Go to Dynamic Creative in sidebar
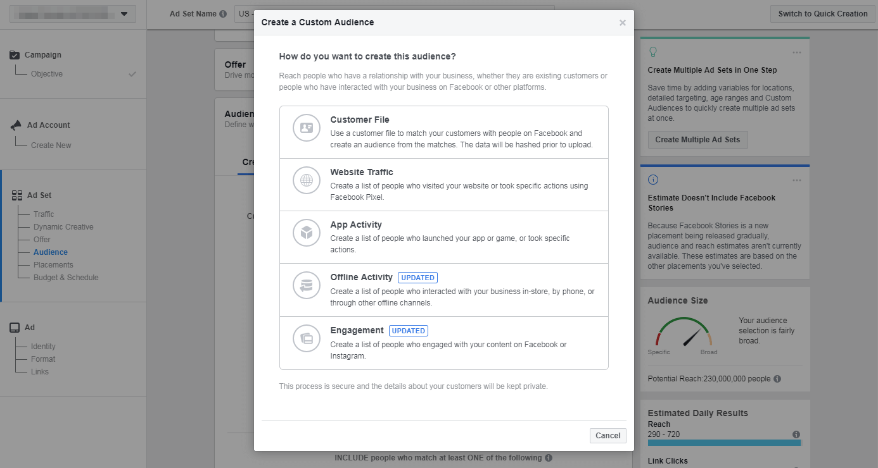 click(63, 227)
